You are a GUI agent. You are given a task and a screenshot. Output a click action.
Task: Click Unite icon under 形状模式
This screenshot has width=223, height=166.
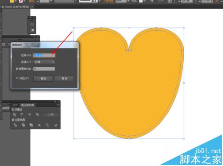tap(14, 114)
